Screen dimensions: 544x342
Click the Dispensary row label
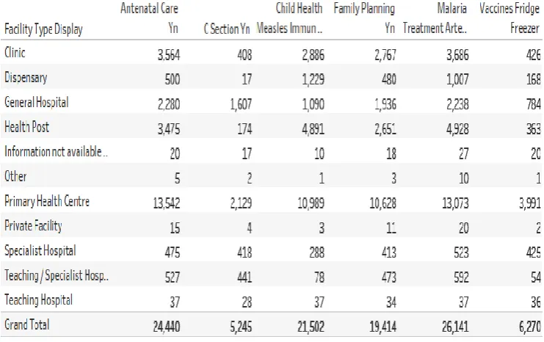(x=26, y=78)
